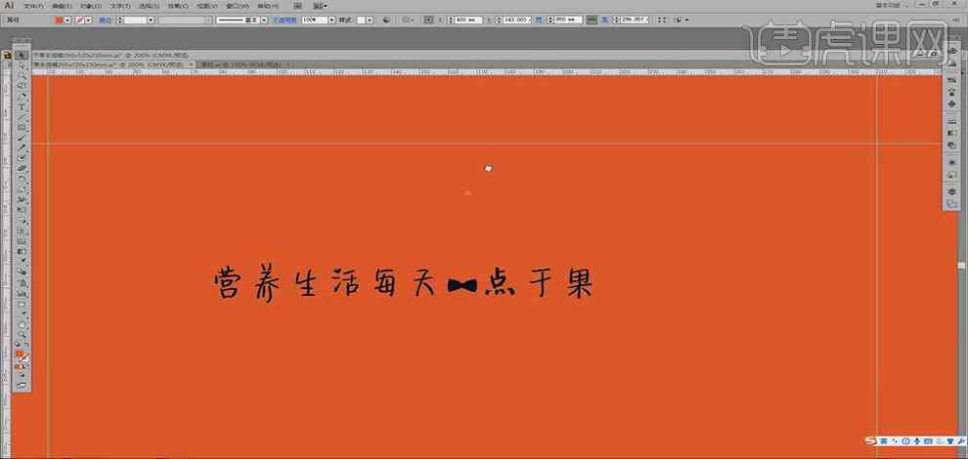
Task: Open the brush definition dropdown
Action: (x=264, y=20)
